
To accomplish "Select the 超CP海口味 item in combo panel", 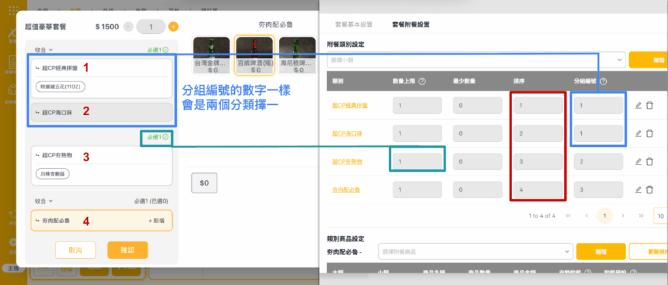I will coord(101,113).
